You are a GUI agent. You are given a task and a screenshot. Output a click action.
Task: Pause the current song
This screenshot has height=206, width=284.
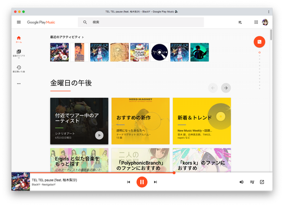pyautogui.click(x=142, y=182)
